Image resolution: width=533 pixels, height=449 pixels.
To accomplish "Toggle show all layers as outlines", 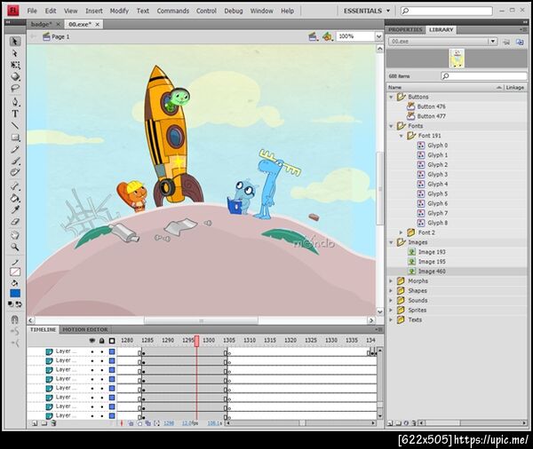I will point(112,341).
